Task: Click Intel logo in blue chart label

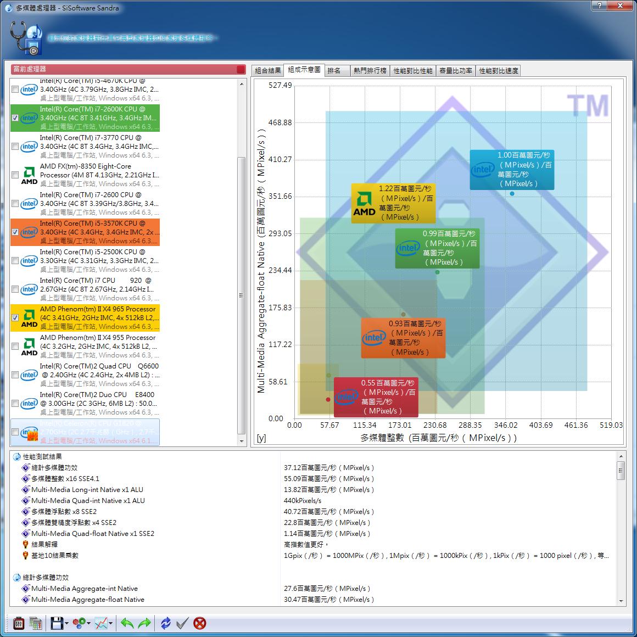Action: click(x=482, y=169)
